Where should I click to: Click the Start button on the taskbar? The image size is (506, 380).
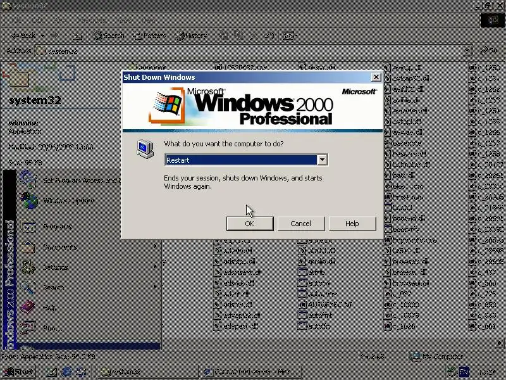tap(18, 372)
